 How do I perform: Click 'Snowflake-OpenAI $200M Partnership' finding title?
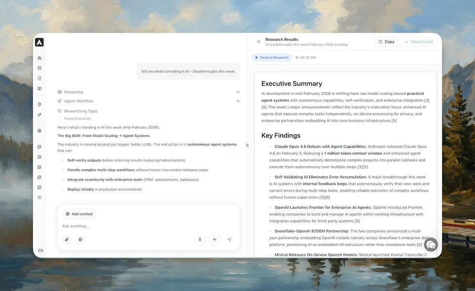pos(311,231)
